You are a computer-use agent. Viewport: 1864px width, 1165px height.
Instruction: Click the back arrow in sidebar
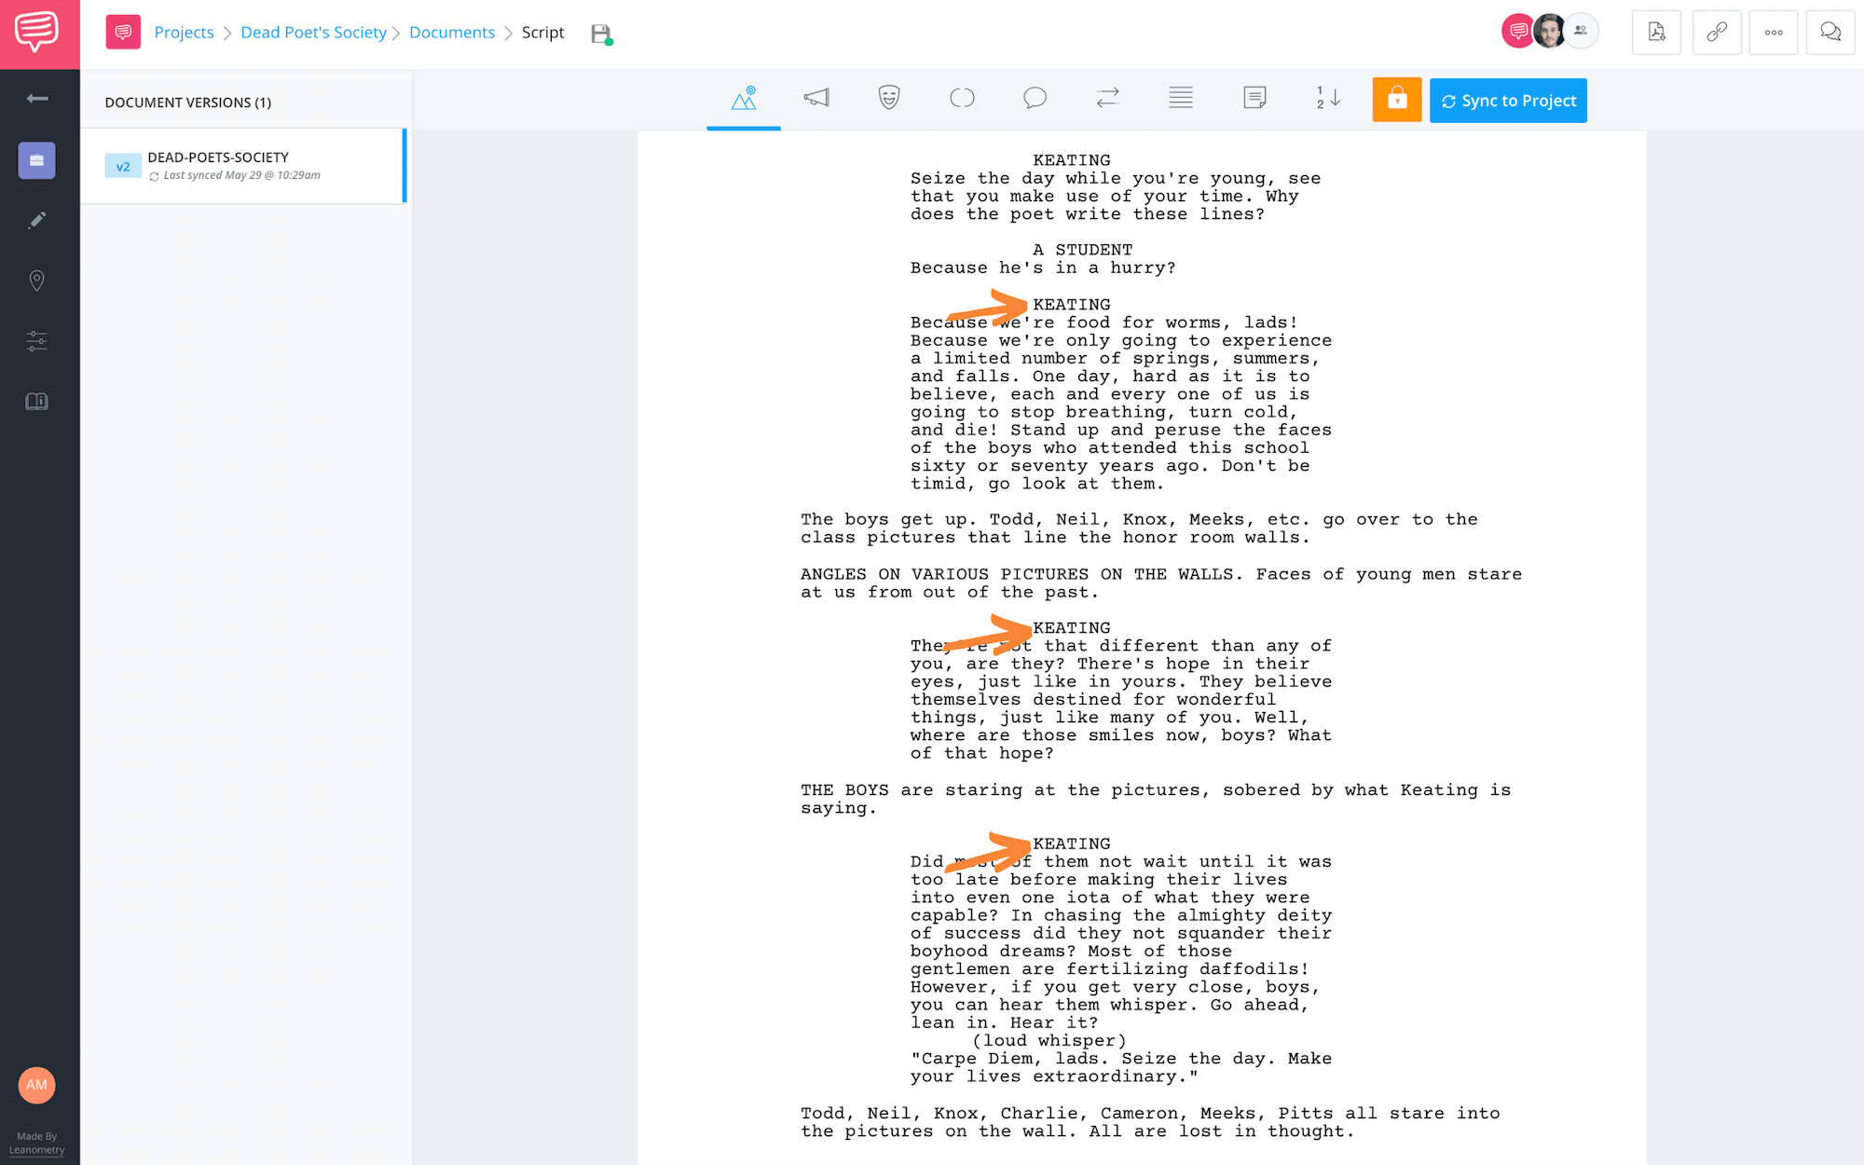pos(37,98)
